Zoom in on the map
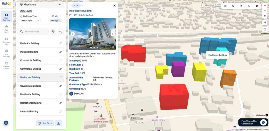The height and width of the screenshot is (131, 269). pos(265,6)
